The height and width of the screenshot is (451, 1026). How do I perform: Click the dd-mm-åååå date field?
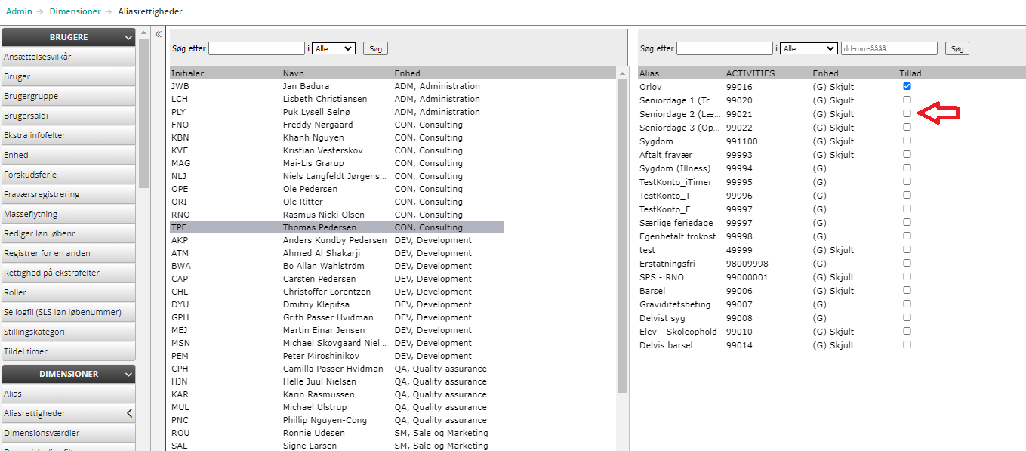tap(889, 48)
